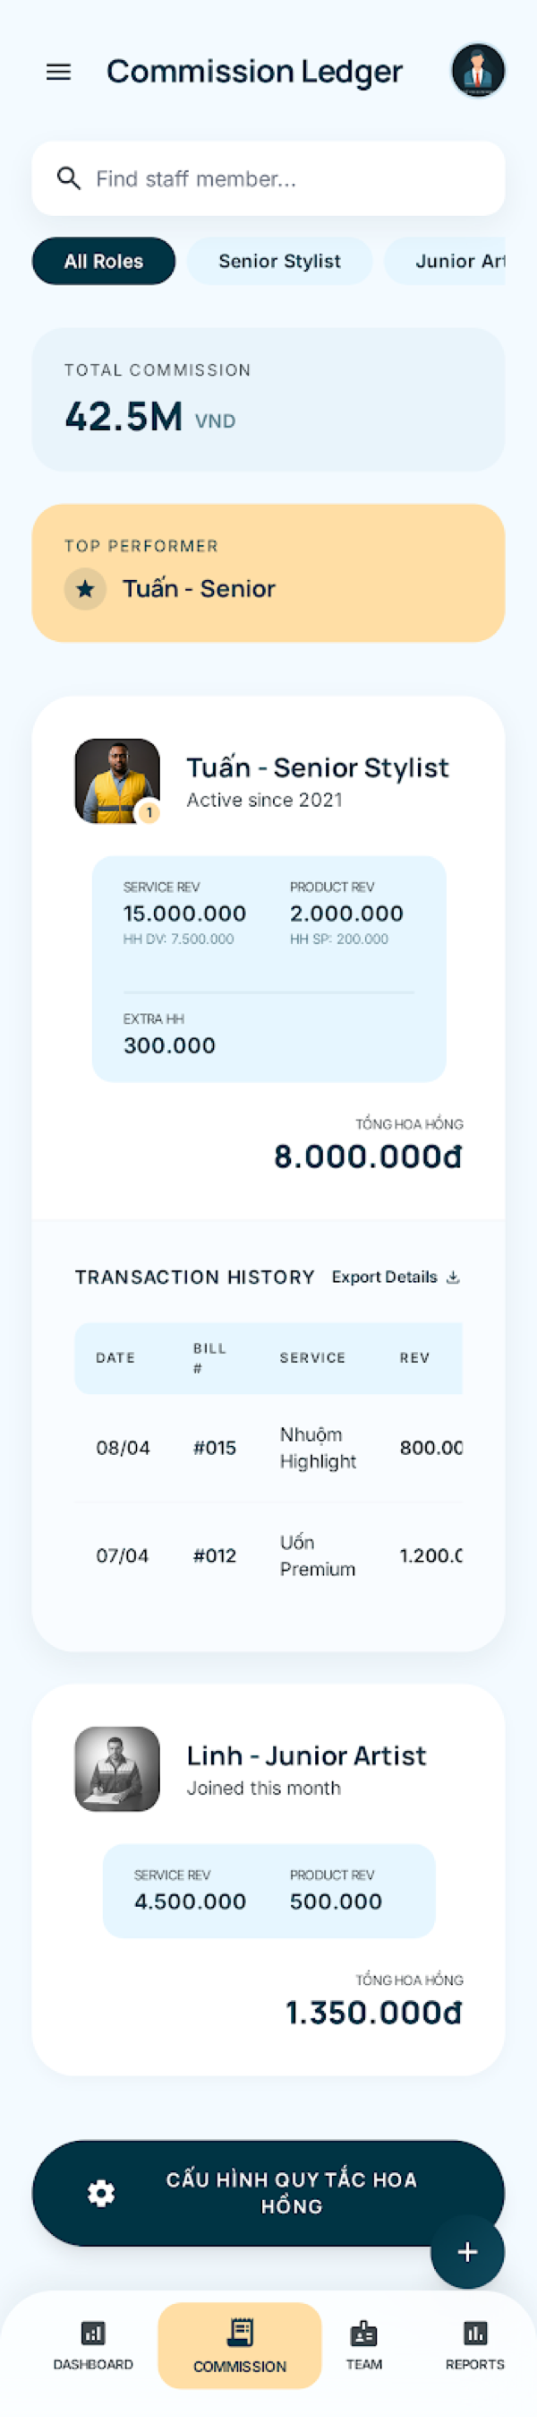Open Tuấn's profile photo
537x2417 pixels.
pos(117,781)
